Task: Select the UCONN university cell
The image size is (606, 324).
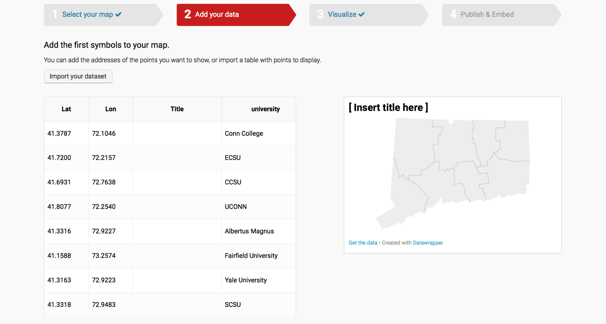Action: point(236,207)
